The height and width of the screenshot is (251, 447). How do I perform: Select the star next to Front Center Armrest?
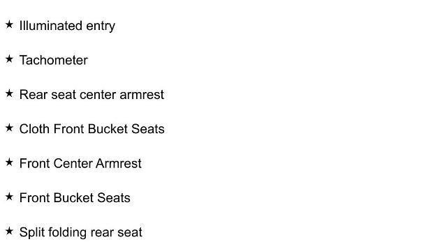click(9, 162)
